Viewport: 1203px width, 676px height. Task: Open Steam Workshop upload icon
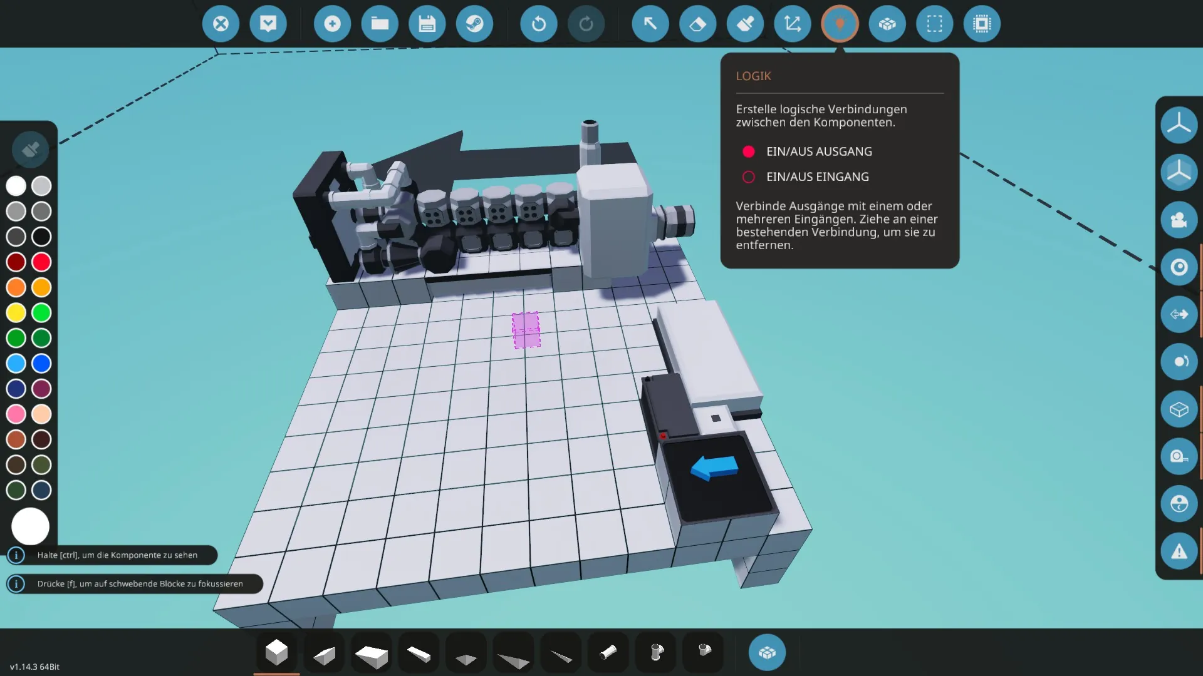pos(474,24)
